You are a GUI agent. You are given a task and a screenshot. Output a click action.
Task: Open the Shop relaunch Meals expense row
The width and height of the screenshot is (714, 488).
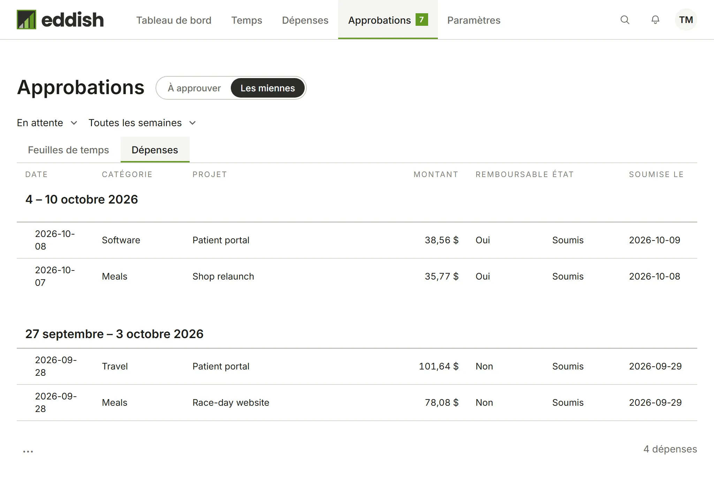pos(357,276)
